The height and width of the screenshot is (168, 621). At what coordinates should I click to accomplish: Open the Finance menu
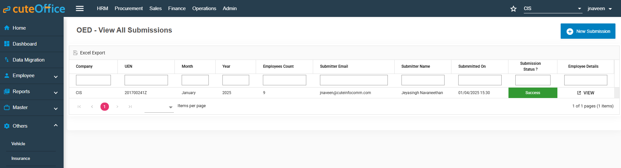(x=177, y=8)
